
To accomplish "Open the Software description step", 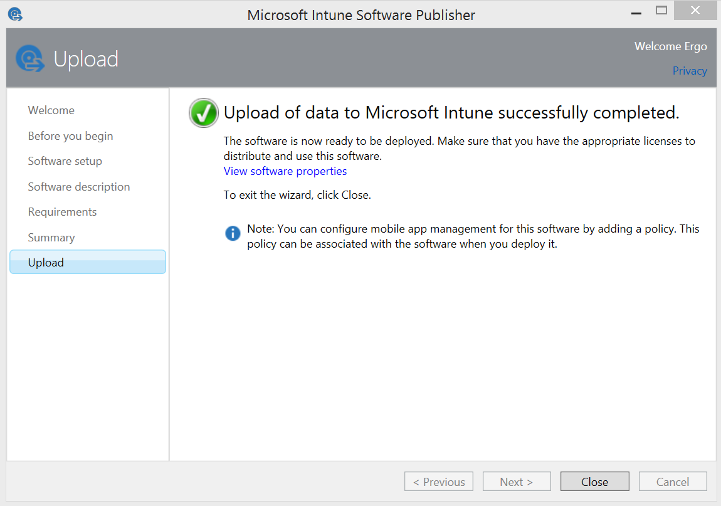I will click(78, 187).
